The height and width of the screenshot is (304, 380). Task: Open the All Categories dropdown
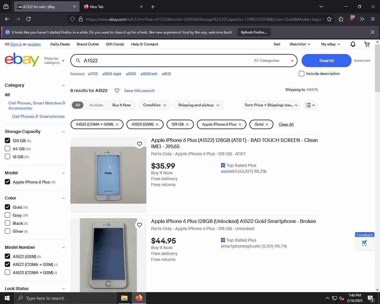[x=273, y=61]
